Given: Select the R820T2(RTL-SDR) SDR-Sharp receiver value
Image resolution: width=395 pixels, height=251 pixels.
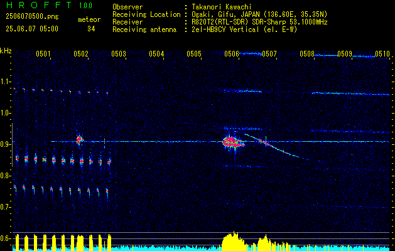Looking at the screenshot, I should tap(259, 22).
